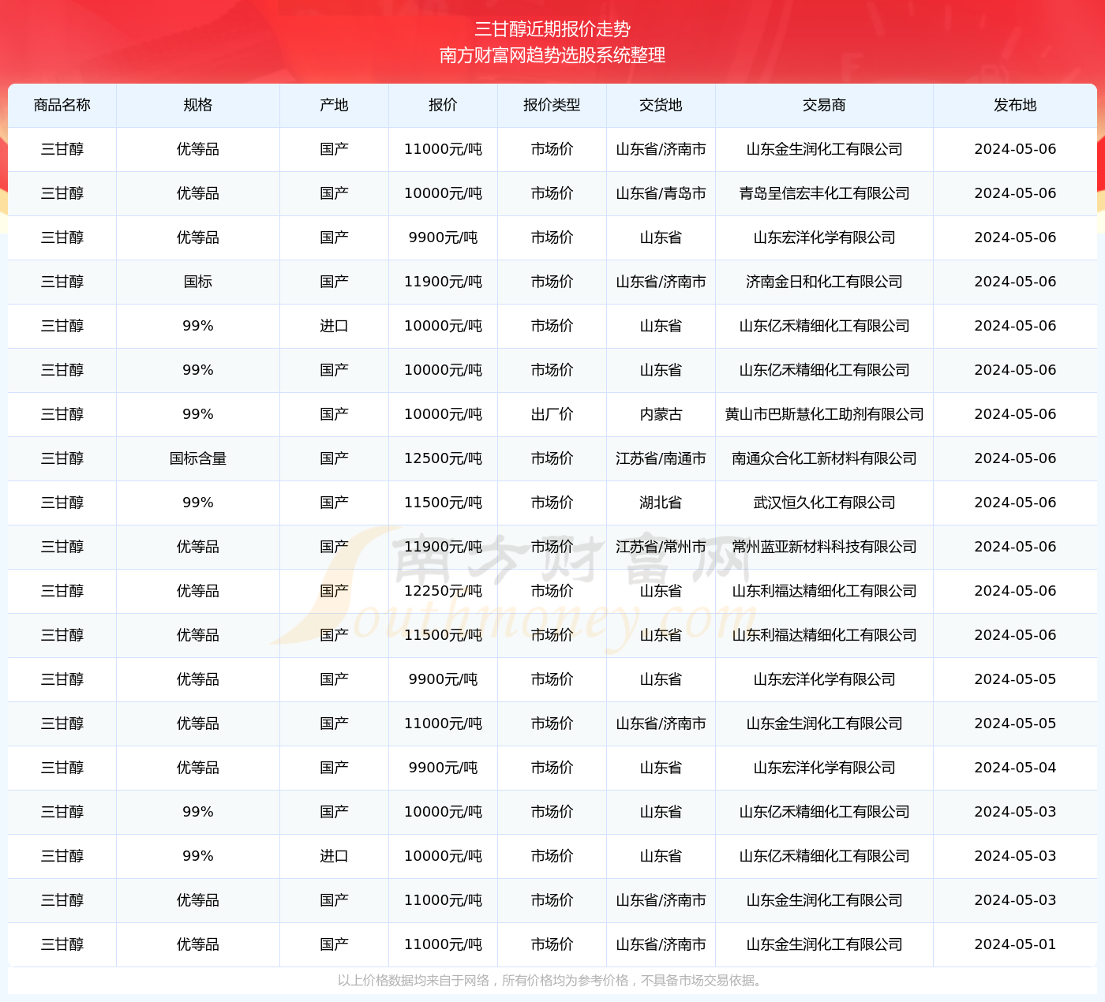
Task: Click 三甘醇 in the 2024-05-01 row
Action: tap(62, 944)
